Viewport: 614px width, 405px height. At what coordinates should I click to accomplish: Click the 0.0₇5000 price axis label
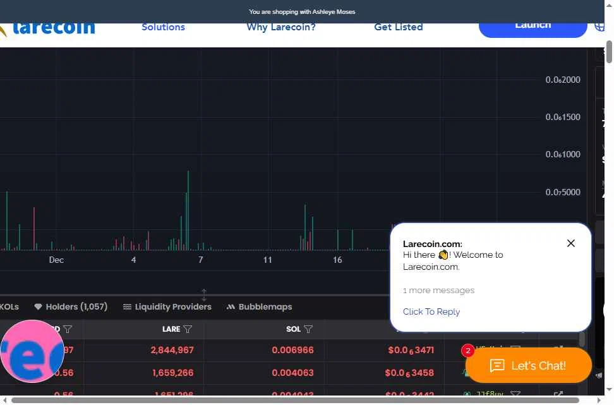pos(563,192)
